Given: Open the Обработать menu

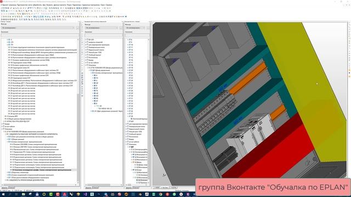Looking at the screenshot, I should coord(37,5).
